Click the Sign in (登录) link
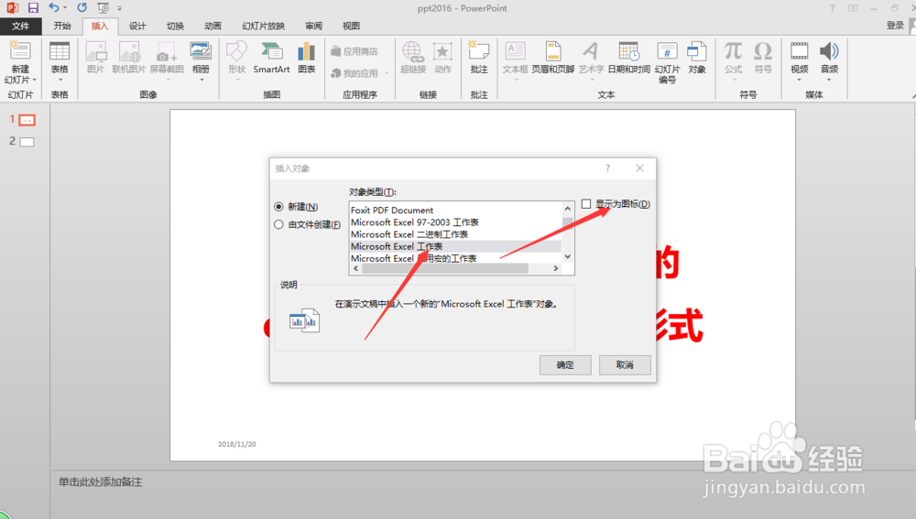916x519 pixels. coord(895,25)
